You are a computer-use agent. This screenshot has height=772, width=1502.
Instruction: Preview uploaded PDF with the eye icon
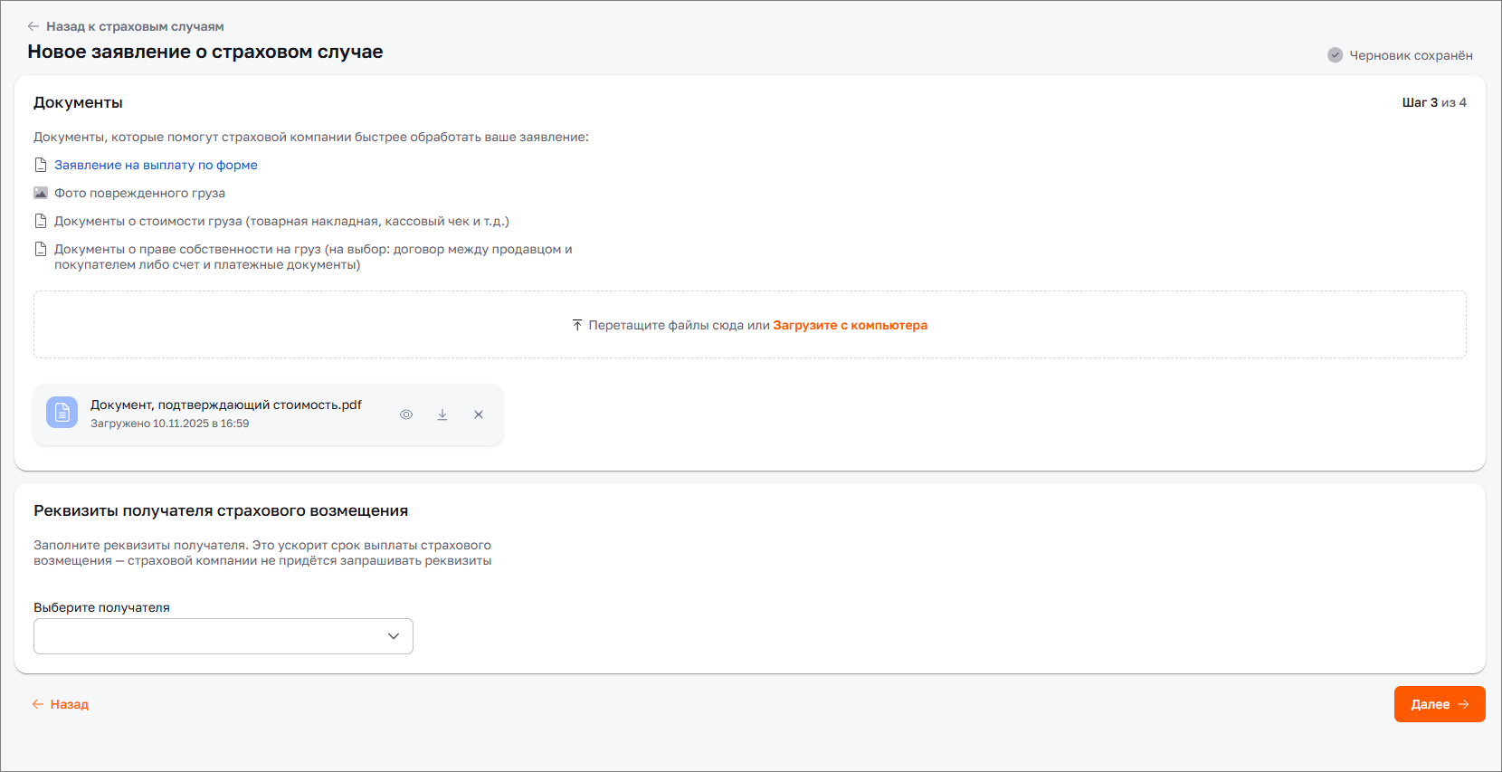pyautogui.click(x=406, y=415)
